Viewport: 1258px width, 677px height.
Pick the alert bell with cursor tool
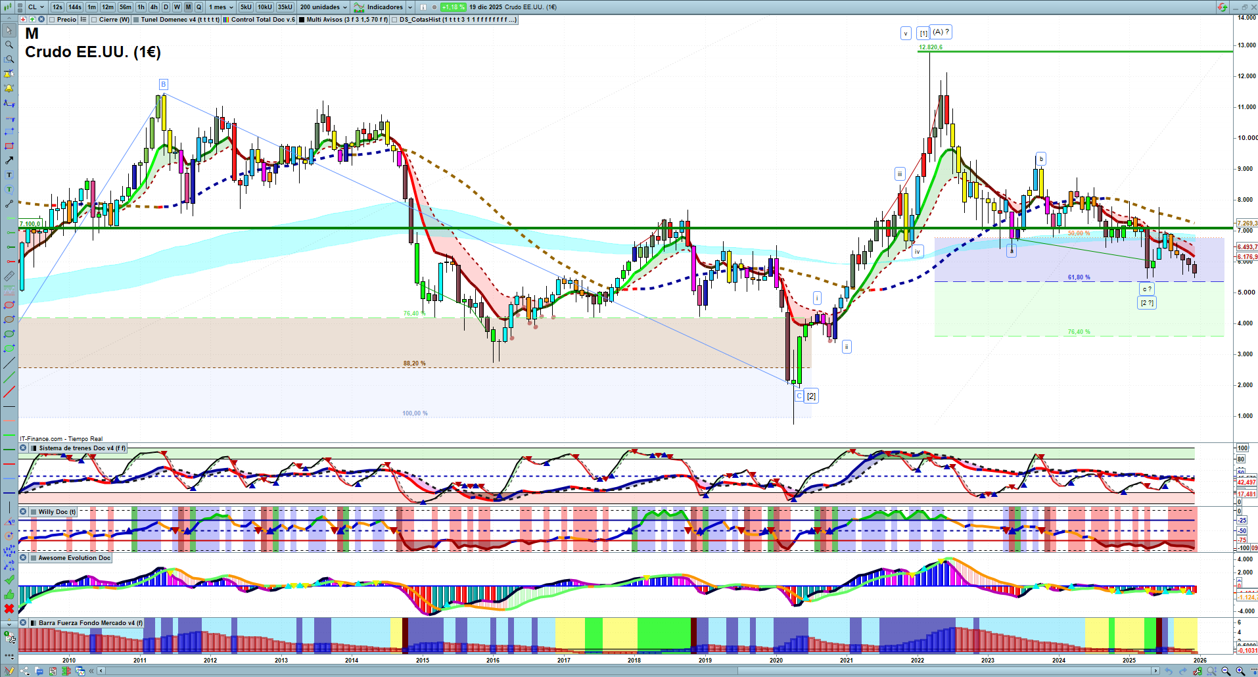[x=9, y=74]
